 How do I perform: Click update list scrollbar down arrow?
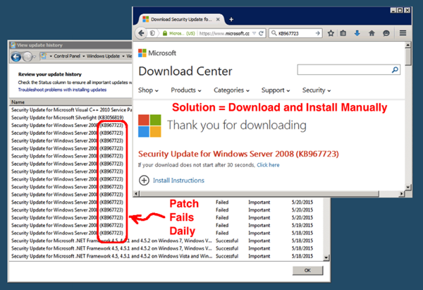326,258
